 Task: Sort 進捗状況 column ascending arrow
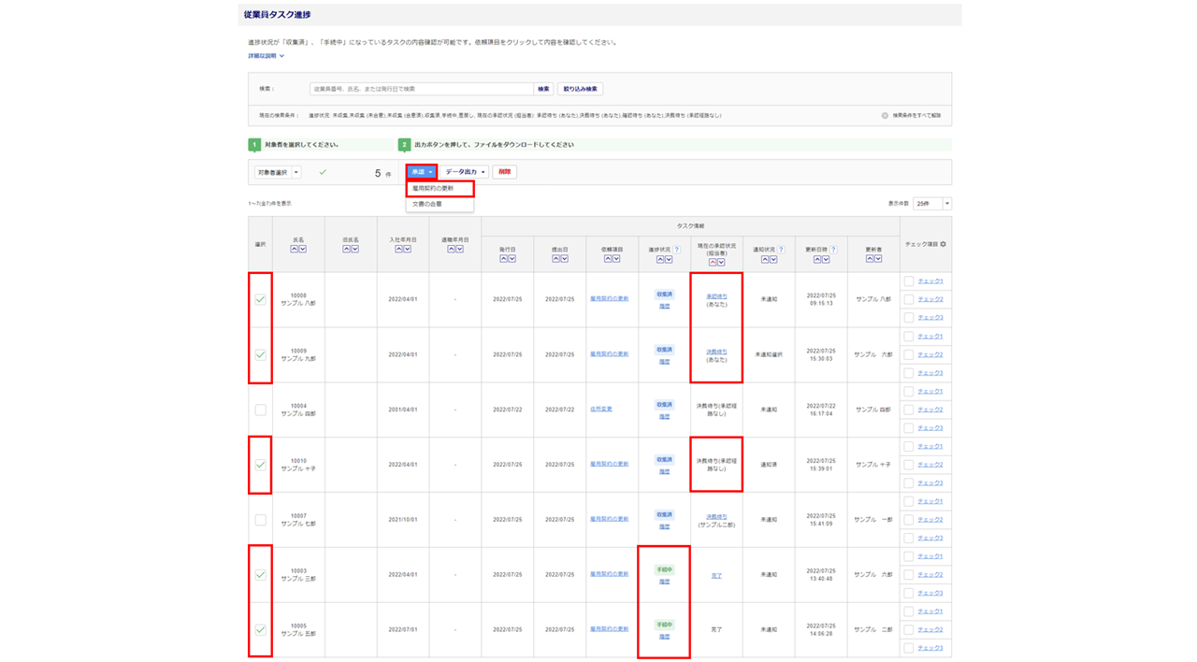click(661, 260)
